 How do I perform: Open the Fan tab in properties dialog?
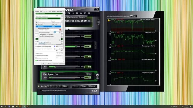pos(41,11)
